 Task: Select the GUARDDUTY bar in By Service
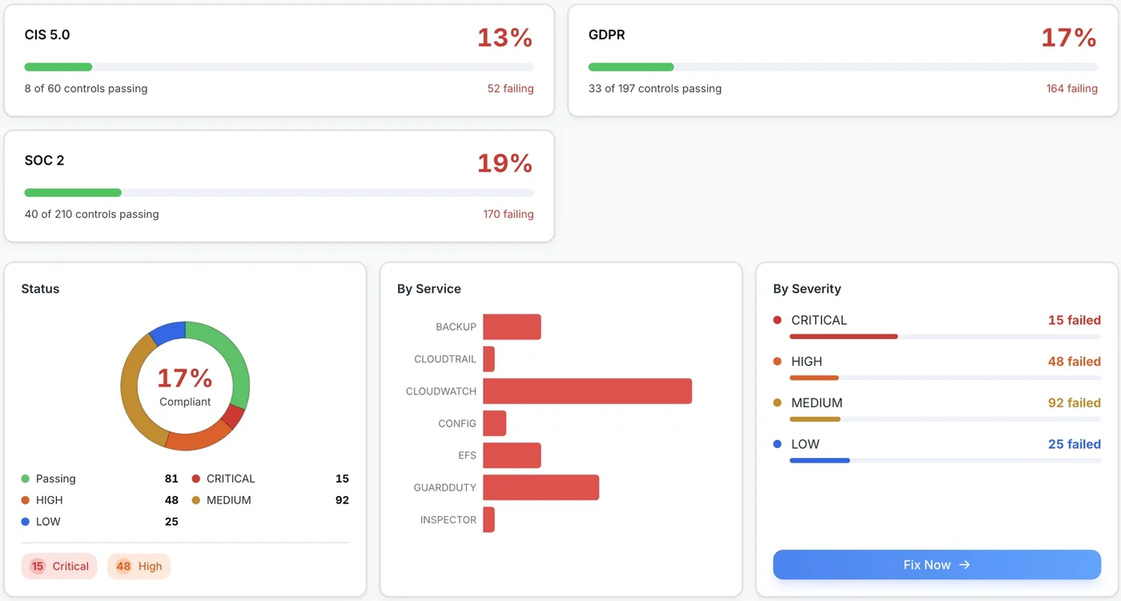[x=541, y=487]
